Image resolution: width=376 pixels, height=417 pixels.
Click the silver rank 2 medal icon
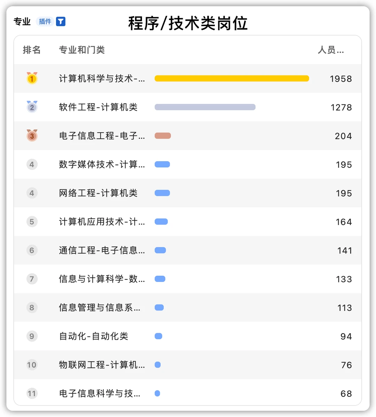[32, 107]
